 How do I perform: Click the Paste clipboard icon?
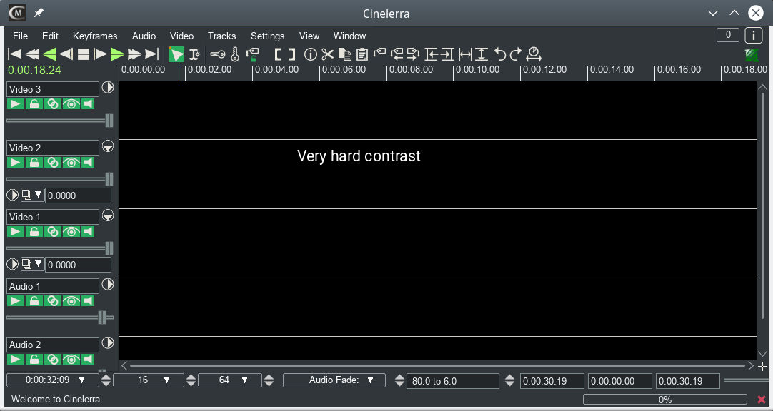[362, 54]
